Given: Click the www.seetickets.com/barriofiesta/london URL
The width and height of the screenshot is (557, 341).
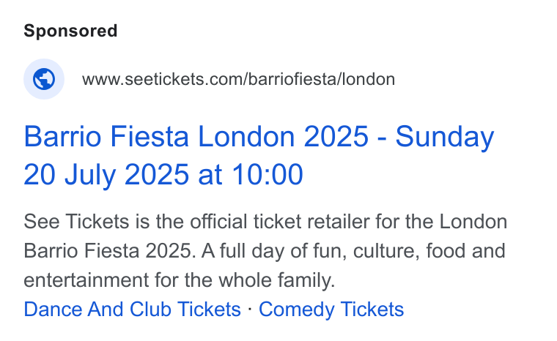Looking at the screenshot, I should click(x=238, y=79).
